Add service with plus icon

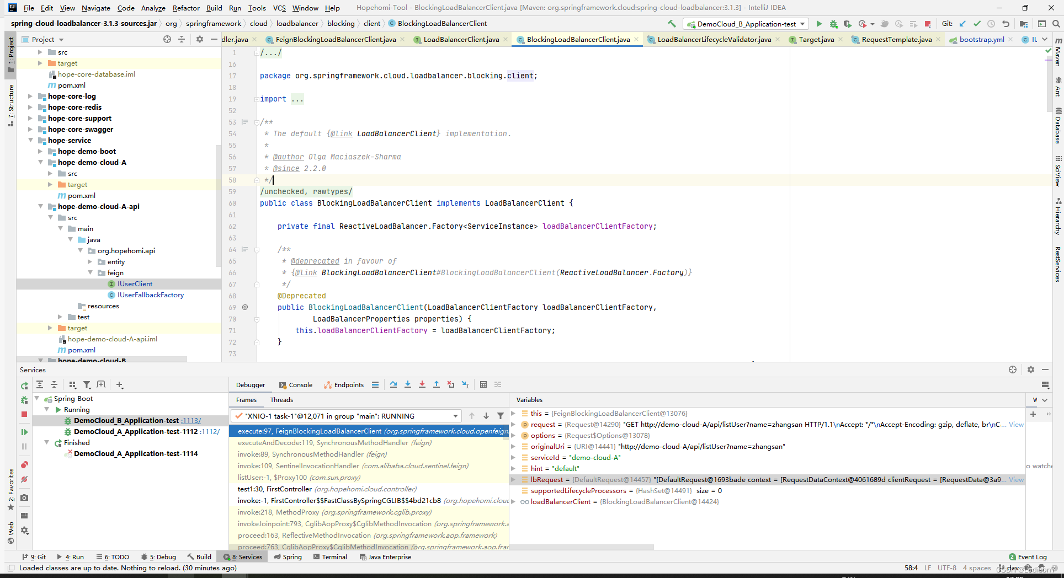[x=120, y=384]
